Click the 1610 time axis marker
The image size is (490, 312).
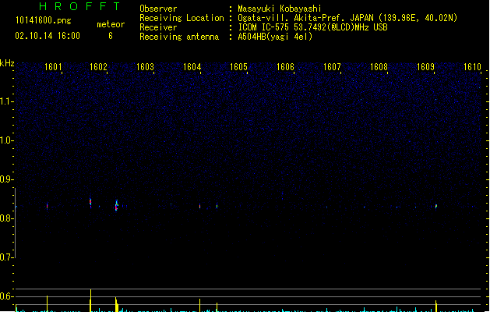(472, 67)
